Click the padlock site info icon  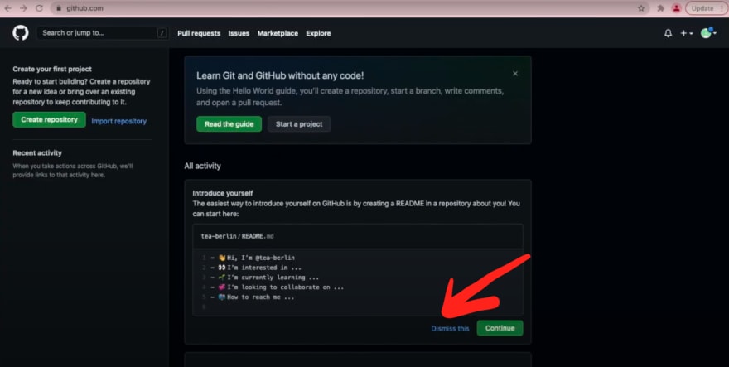tap(59, 8)
